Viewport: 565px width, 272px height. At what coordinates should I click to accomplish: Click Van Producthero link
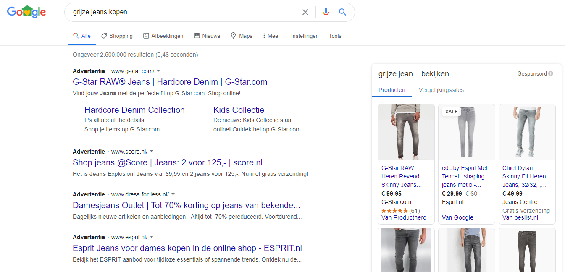point(404,217)
